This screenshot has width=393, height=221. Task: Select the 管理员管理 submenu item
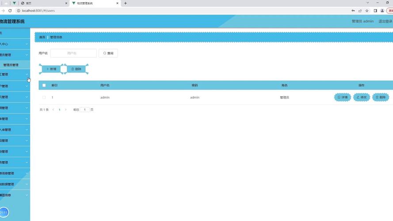tap(11, 65)
